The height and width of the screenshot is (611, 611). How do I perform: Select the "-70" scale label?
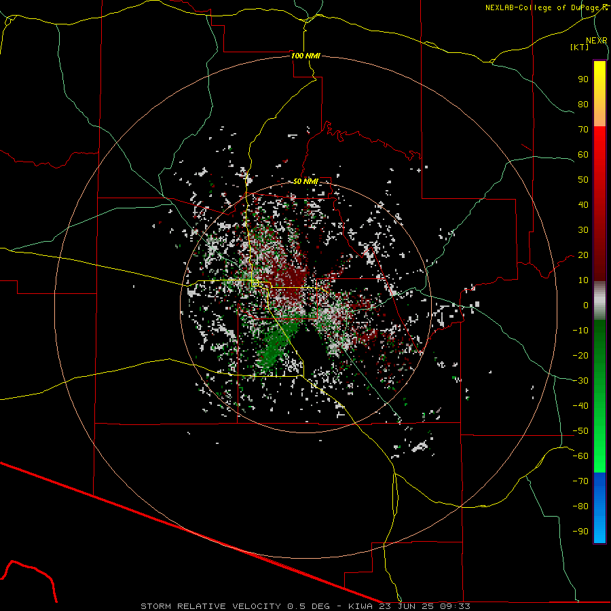click(580, 481)
